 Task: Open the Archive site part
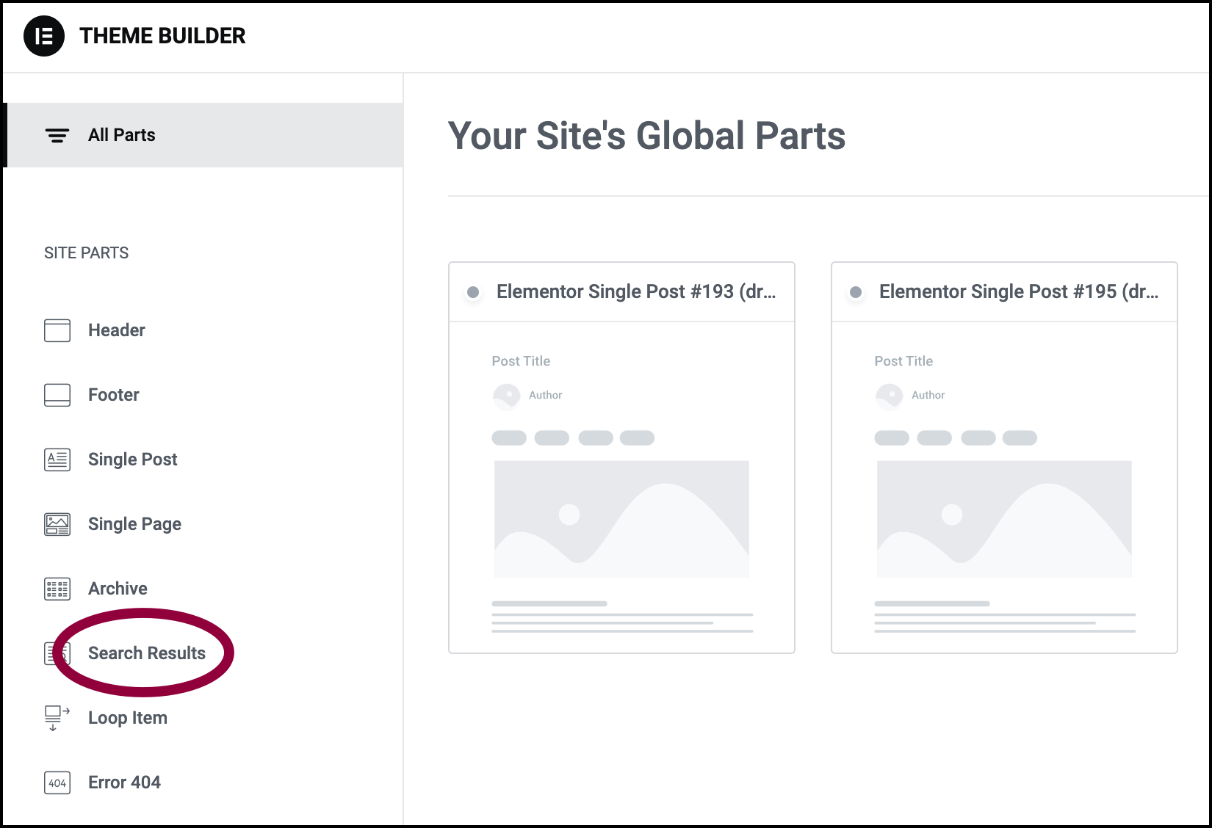click(x=118, y=589)
